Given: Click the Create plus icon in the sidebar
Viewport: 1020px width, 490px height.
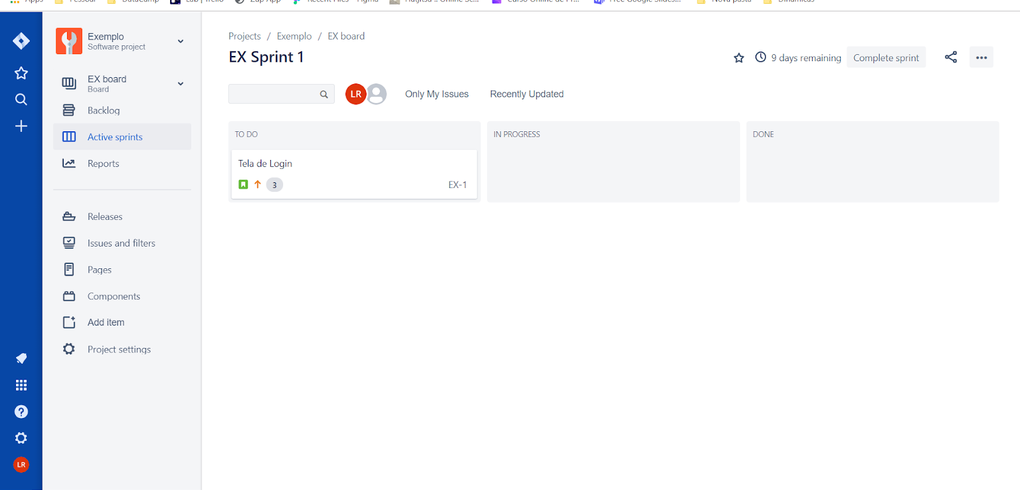Looking at the screenshot, I should pos(21,126).
